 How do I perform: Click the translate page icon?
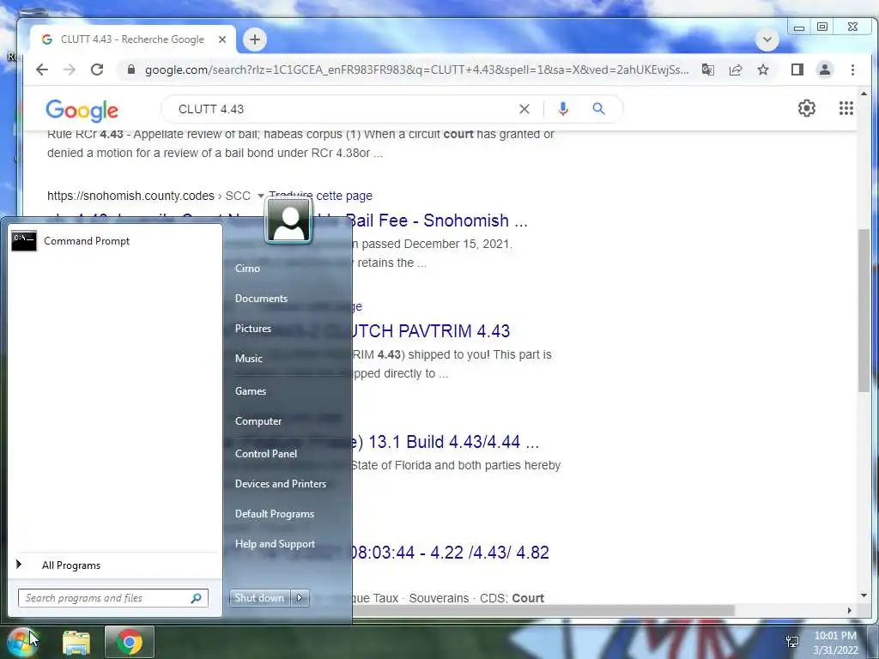coord(708,70)
